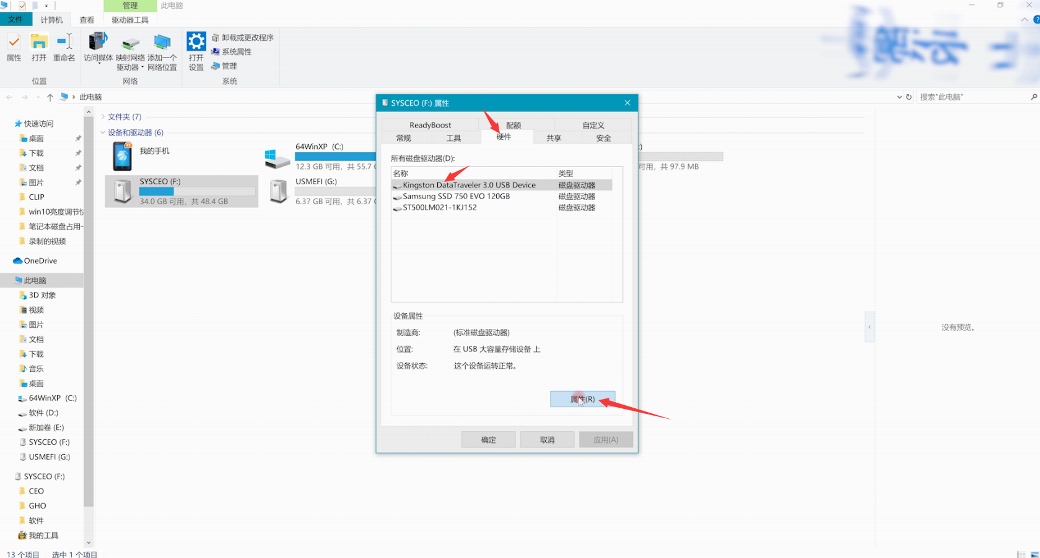Switch to ReadyBoost tab in properties dialog
The image size is (1040, 558).
point(430,125)
